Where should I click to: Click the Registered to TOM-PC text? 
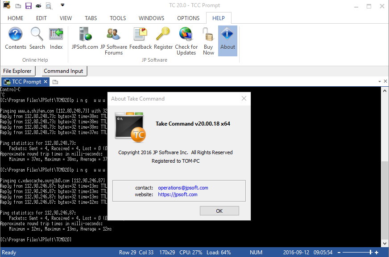coord(176,161)
